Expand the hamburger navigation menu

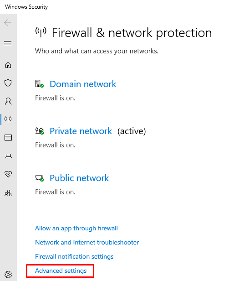pos(8,43)
